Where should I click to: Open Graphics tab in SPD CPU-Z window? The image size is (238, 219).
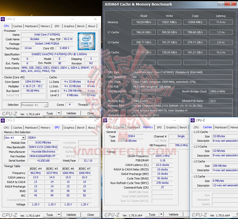pyautogui.click(x=69, y=128)
